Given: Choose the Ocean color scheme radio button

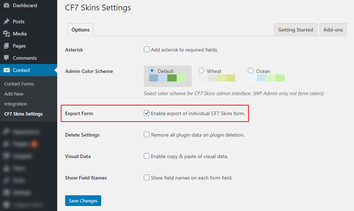Looking at the screenshot, I should 251,71.
